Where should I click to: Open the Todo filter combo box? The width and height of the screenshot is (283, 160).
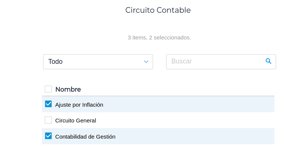point(98,62)
